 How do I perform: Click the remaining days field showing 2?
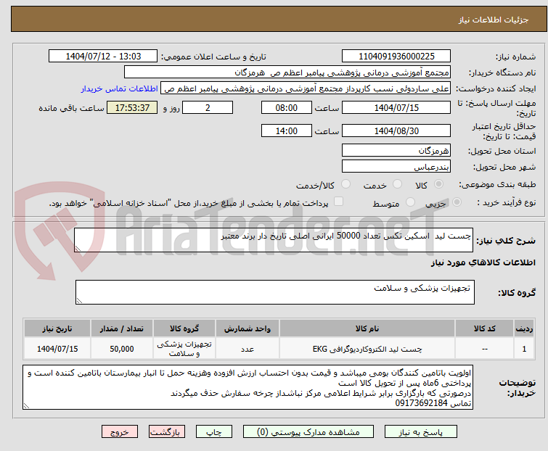pyautogui.click(x=208, y=107)
